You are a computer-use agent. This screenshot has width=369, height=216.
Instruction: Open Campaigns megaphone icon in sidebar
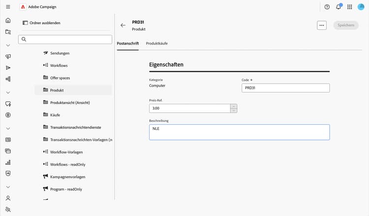click(x=8, y=56)
